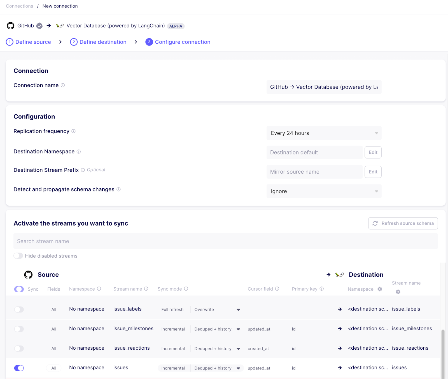448x379 pixels.
Task: Toggle the sync-all switch in table header
Action: [x=19, y=289]
